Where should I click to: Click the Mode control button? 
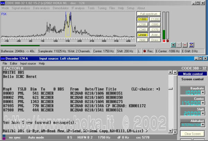pos(192,74)
